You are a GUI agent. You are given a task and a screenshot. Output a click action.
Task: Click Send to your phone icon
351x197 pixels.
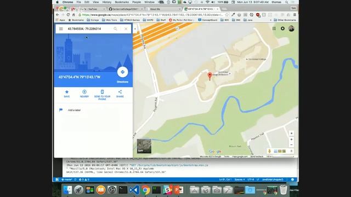pos(102,92)
